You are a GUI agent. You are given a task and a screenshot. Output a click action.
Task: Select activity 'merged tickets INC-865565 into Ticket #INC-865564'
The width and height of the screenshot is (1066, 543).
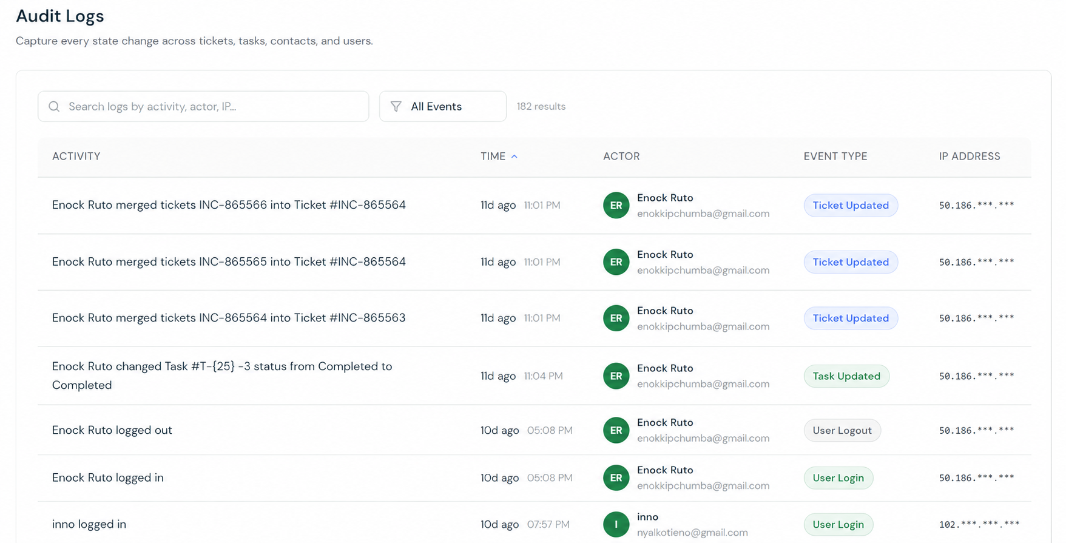coord(229,262)
